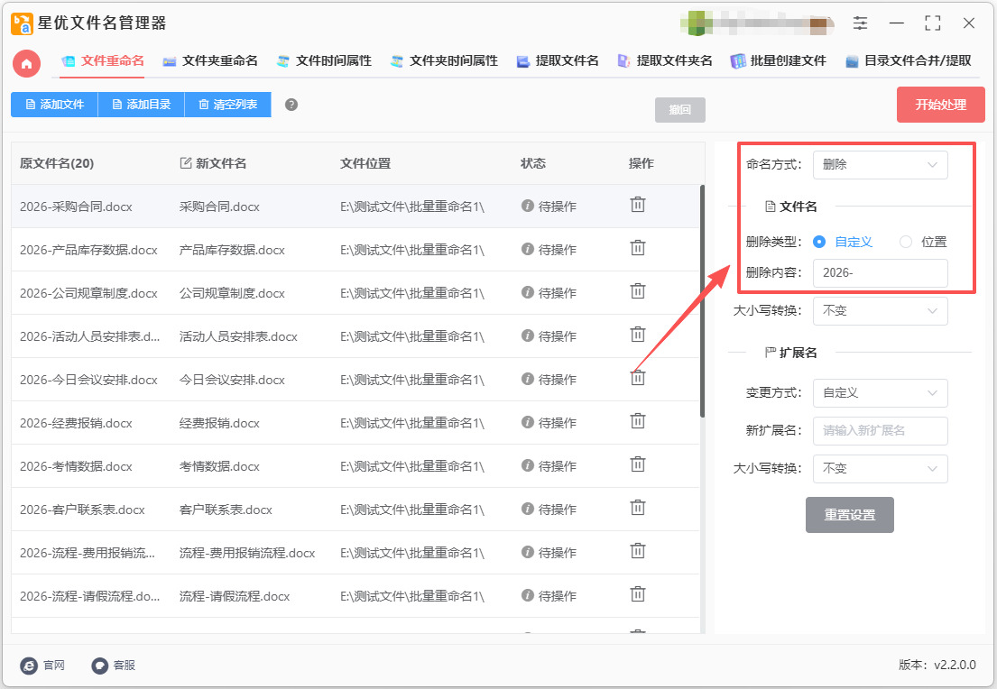Open the 命名方式 dropdown
This screenshot has height=689, width=997.
(x=880, y=165)
